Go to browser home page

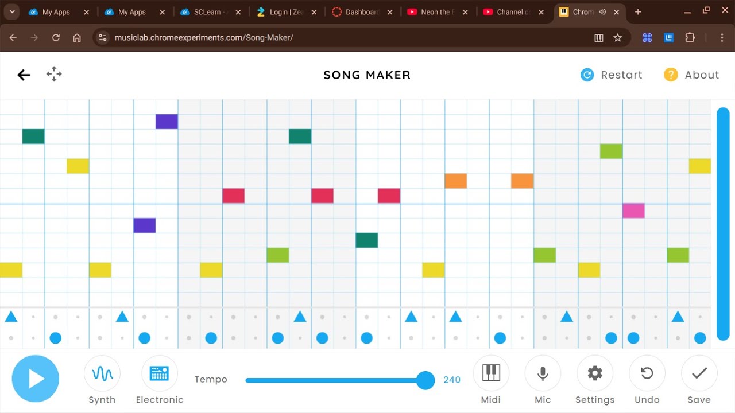77,38
